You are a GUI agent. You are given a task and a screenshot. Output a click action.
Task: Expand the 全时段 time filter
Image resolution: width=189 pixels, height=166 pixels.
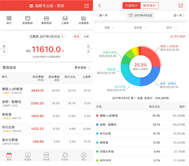140,27
